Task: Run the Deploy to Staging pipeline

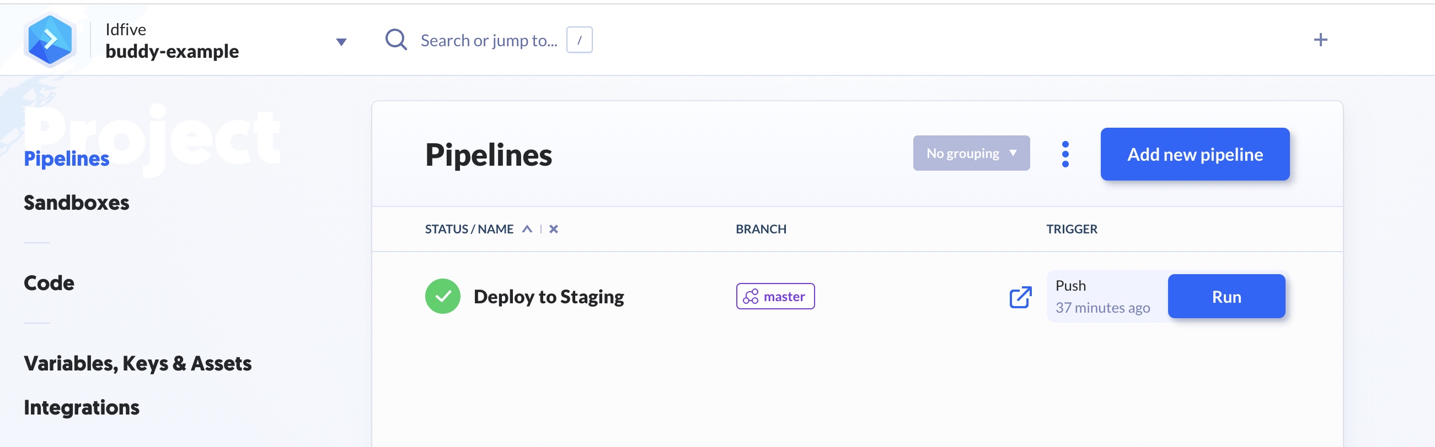Action: click(1226, 296)
